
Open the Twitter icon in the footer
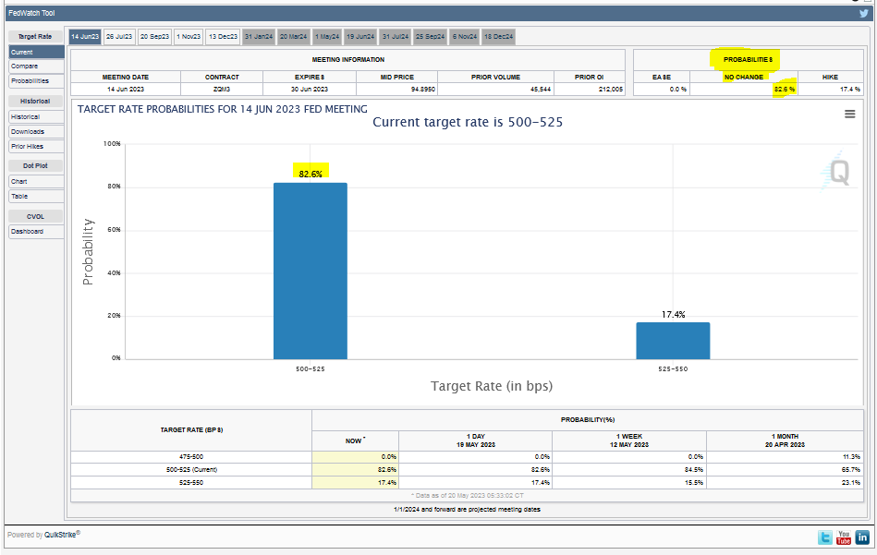pyautogui.click(x=825, y=537)
